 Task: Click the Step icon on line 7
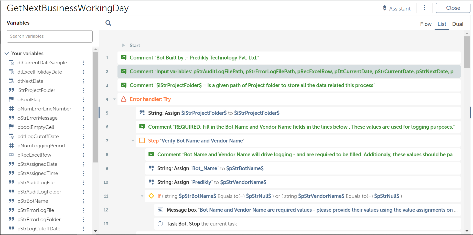(142, 141)
